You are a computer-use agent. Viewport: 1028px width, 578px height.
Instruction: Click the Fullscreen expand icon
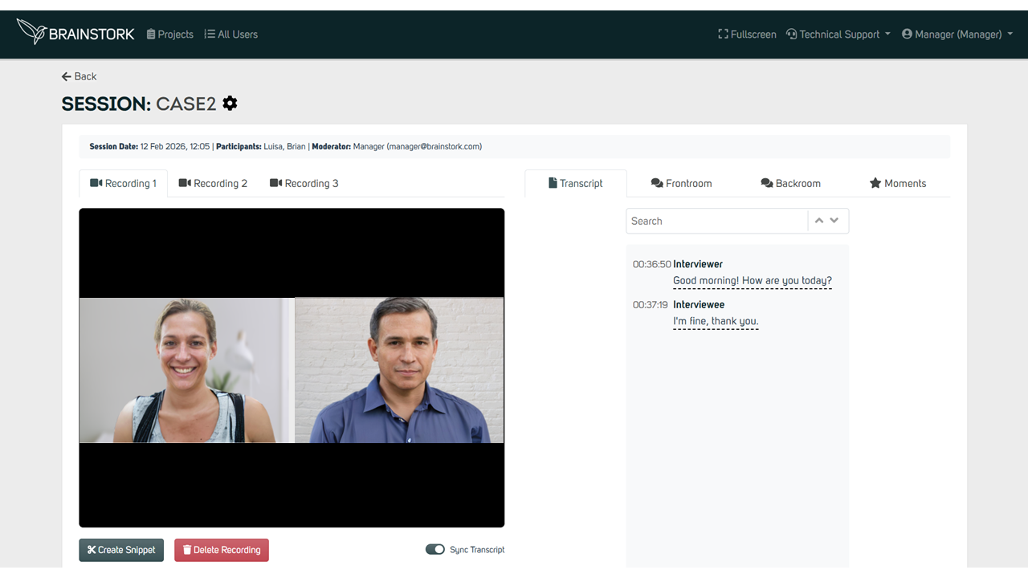[723, 35]
